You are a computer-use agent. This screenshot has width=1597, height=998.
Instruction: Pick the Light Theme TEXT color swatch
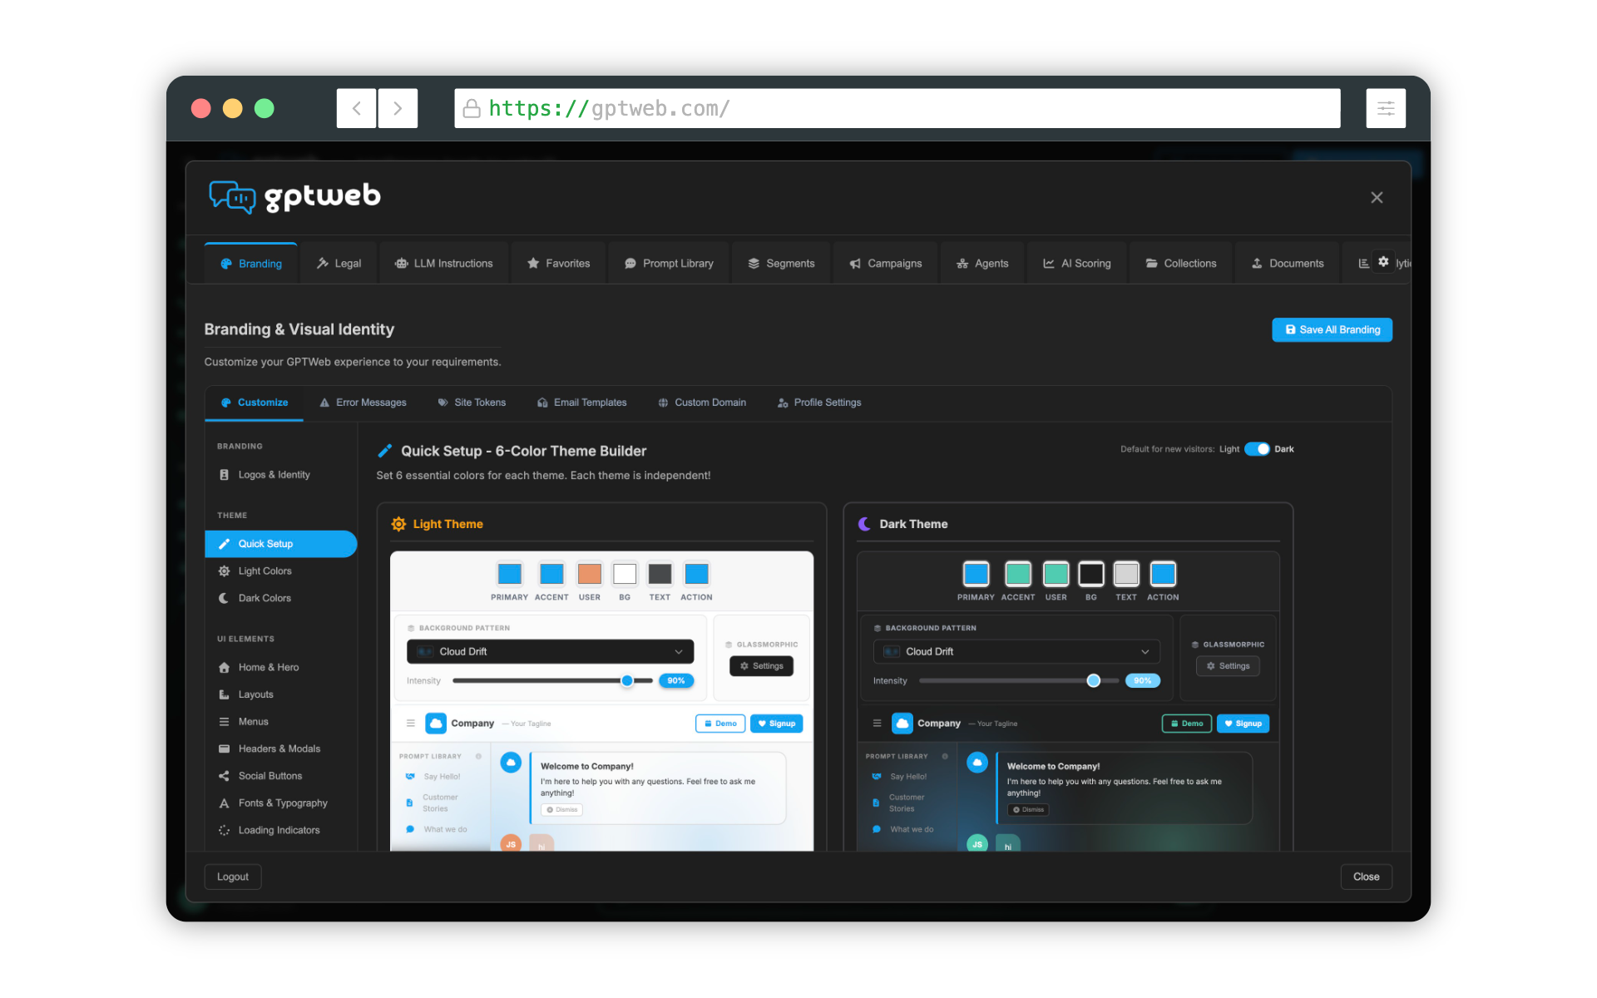click(x=660, y=574)
